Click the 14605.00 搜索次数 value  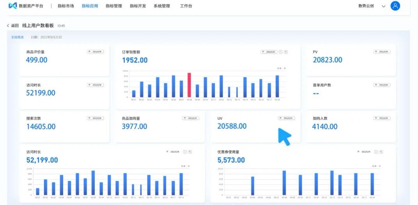click(x=41, y=127)
